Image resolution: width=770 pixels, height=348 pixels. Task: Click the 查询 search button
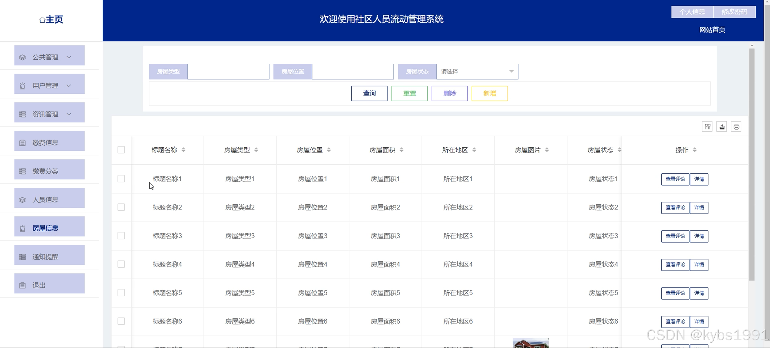(x=369, y=93)
